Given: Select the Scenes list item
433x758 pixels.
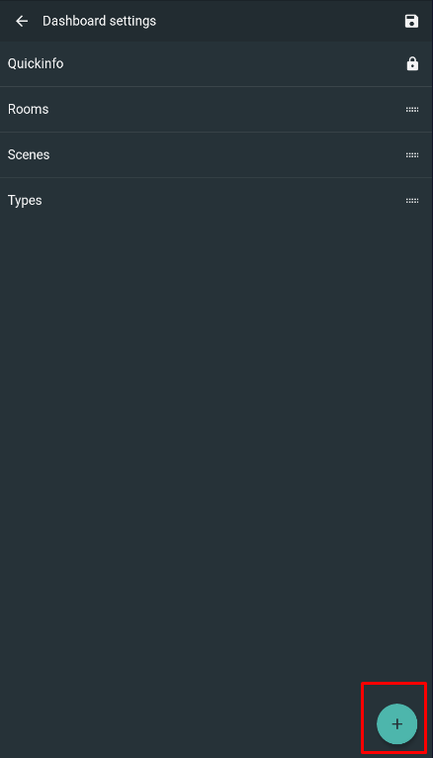Looking at the screenshot, I should pyautogui.click(x=216, y=154).
